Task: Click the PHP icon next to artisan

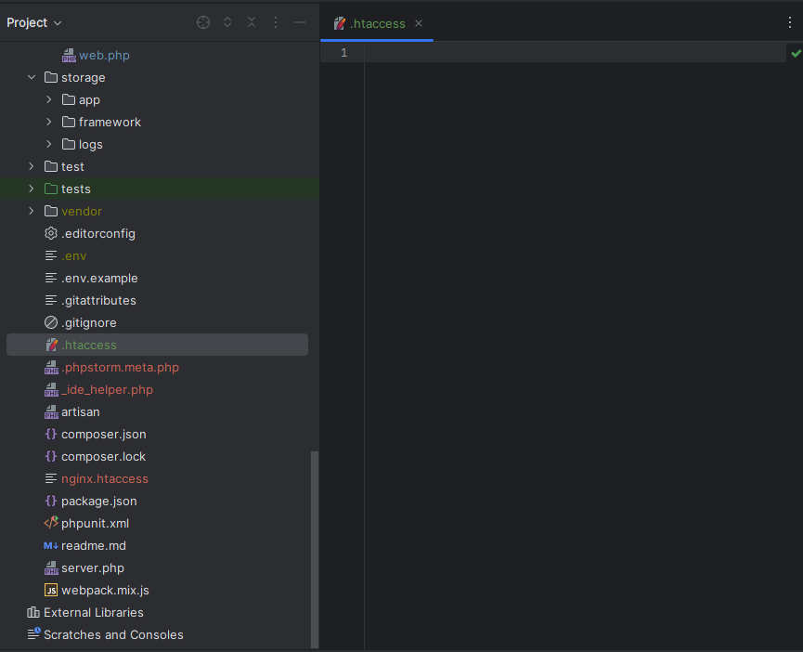Action: [x=51, y=411]
